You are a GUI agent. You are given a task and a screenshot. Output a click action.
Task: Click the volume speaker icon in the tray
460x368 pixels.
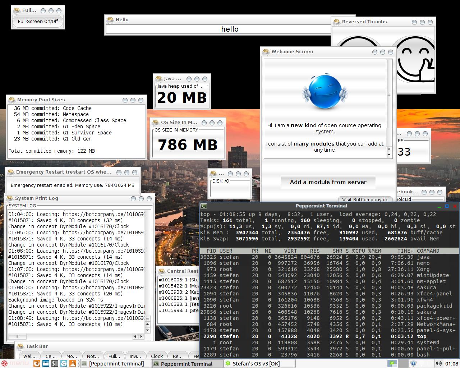pos(438,363)
